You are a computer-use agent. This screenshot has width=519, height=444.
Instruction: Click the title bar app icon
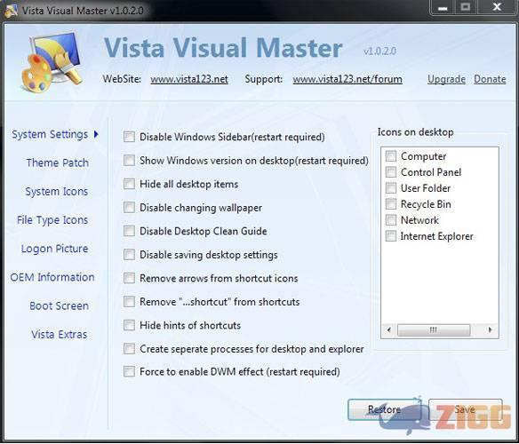(11, 11)
